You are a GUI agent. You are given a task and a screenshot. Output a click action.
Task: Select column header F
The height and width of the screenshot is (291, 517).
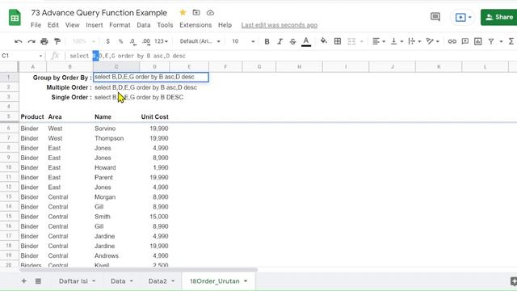point(225,67)
